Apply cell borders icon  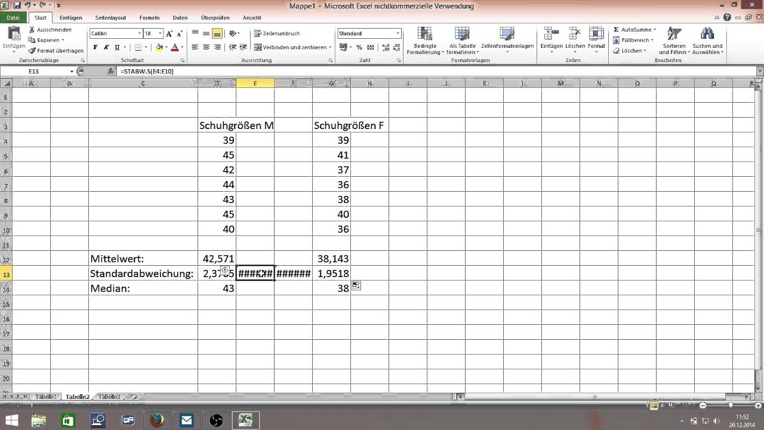point(138,47)
